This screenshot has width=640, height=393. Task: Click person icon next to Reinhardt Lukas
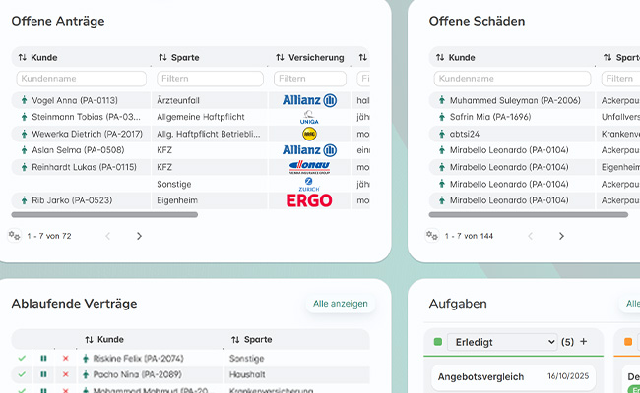(x=24, y=167)
